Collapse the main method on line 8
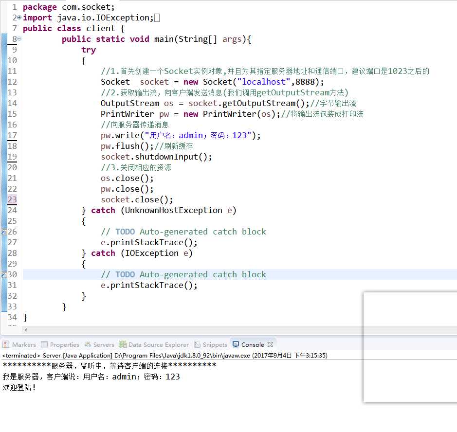The width and height of the screenshot is (457, 432). click(x=19, y=39)
